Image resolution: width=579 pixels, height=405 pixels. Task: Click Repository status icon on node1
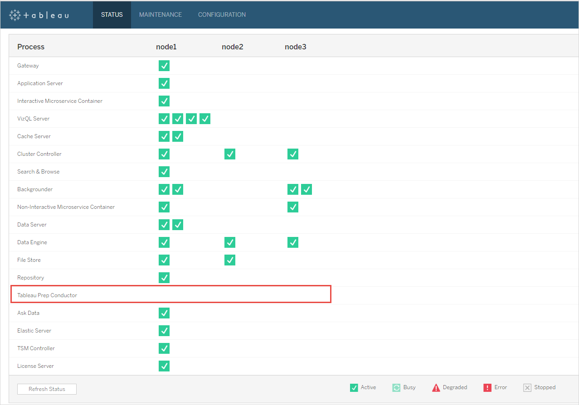[x=164, y=278]
